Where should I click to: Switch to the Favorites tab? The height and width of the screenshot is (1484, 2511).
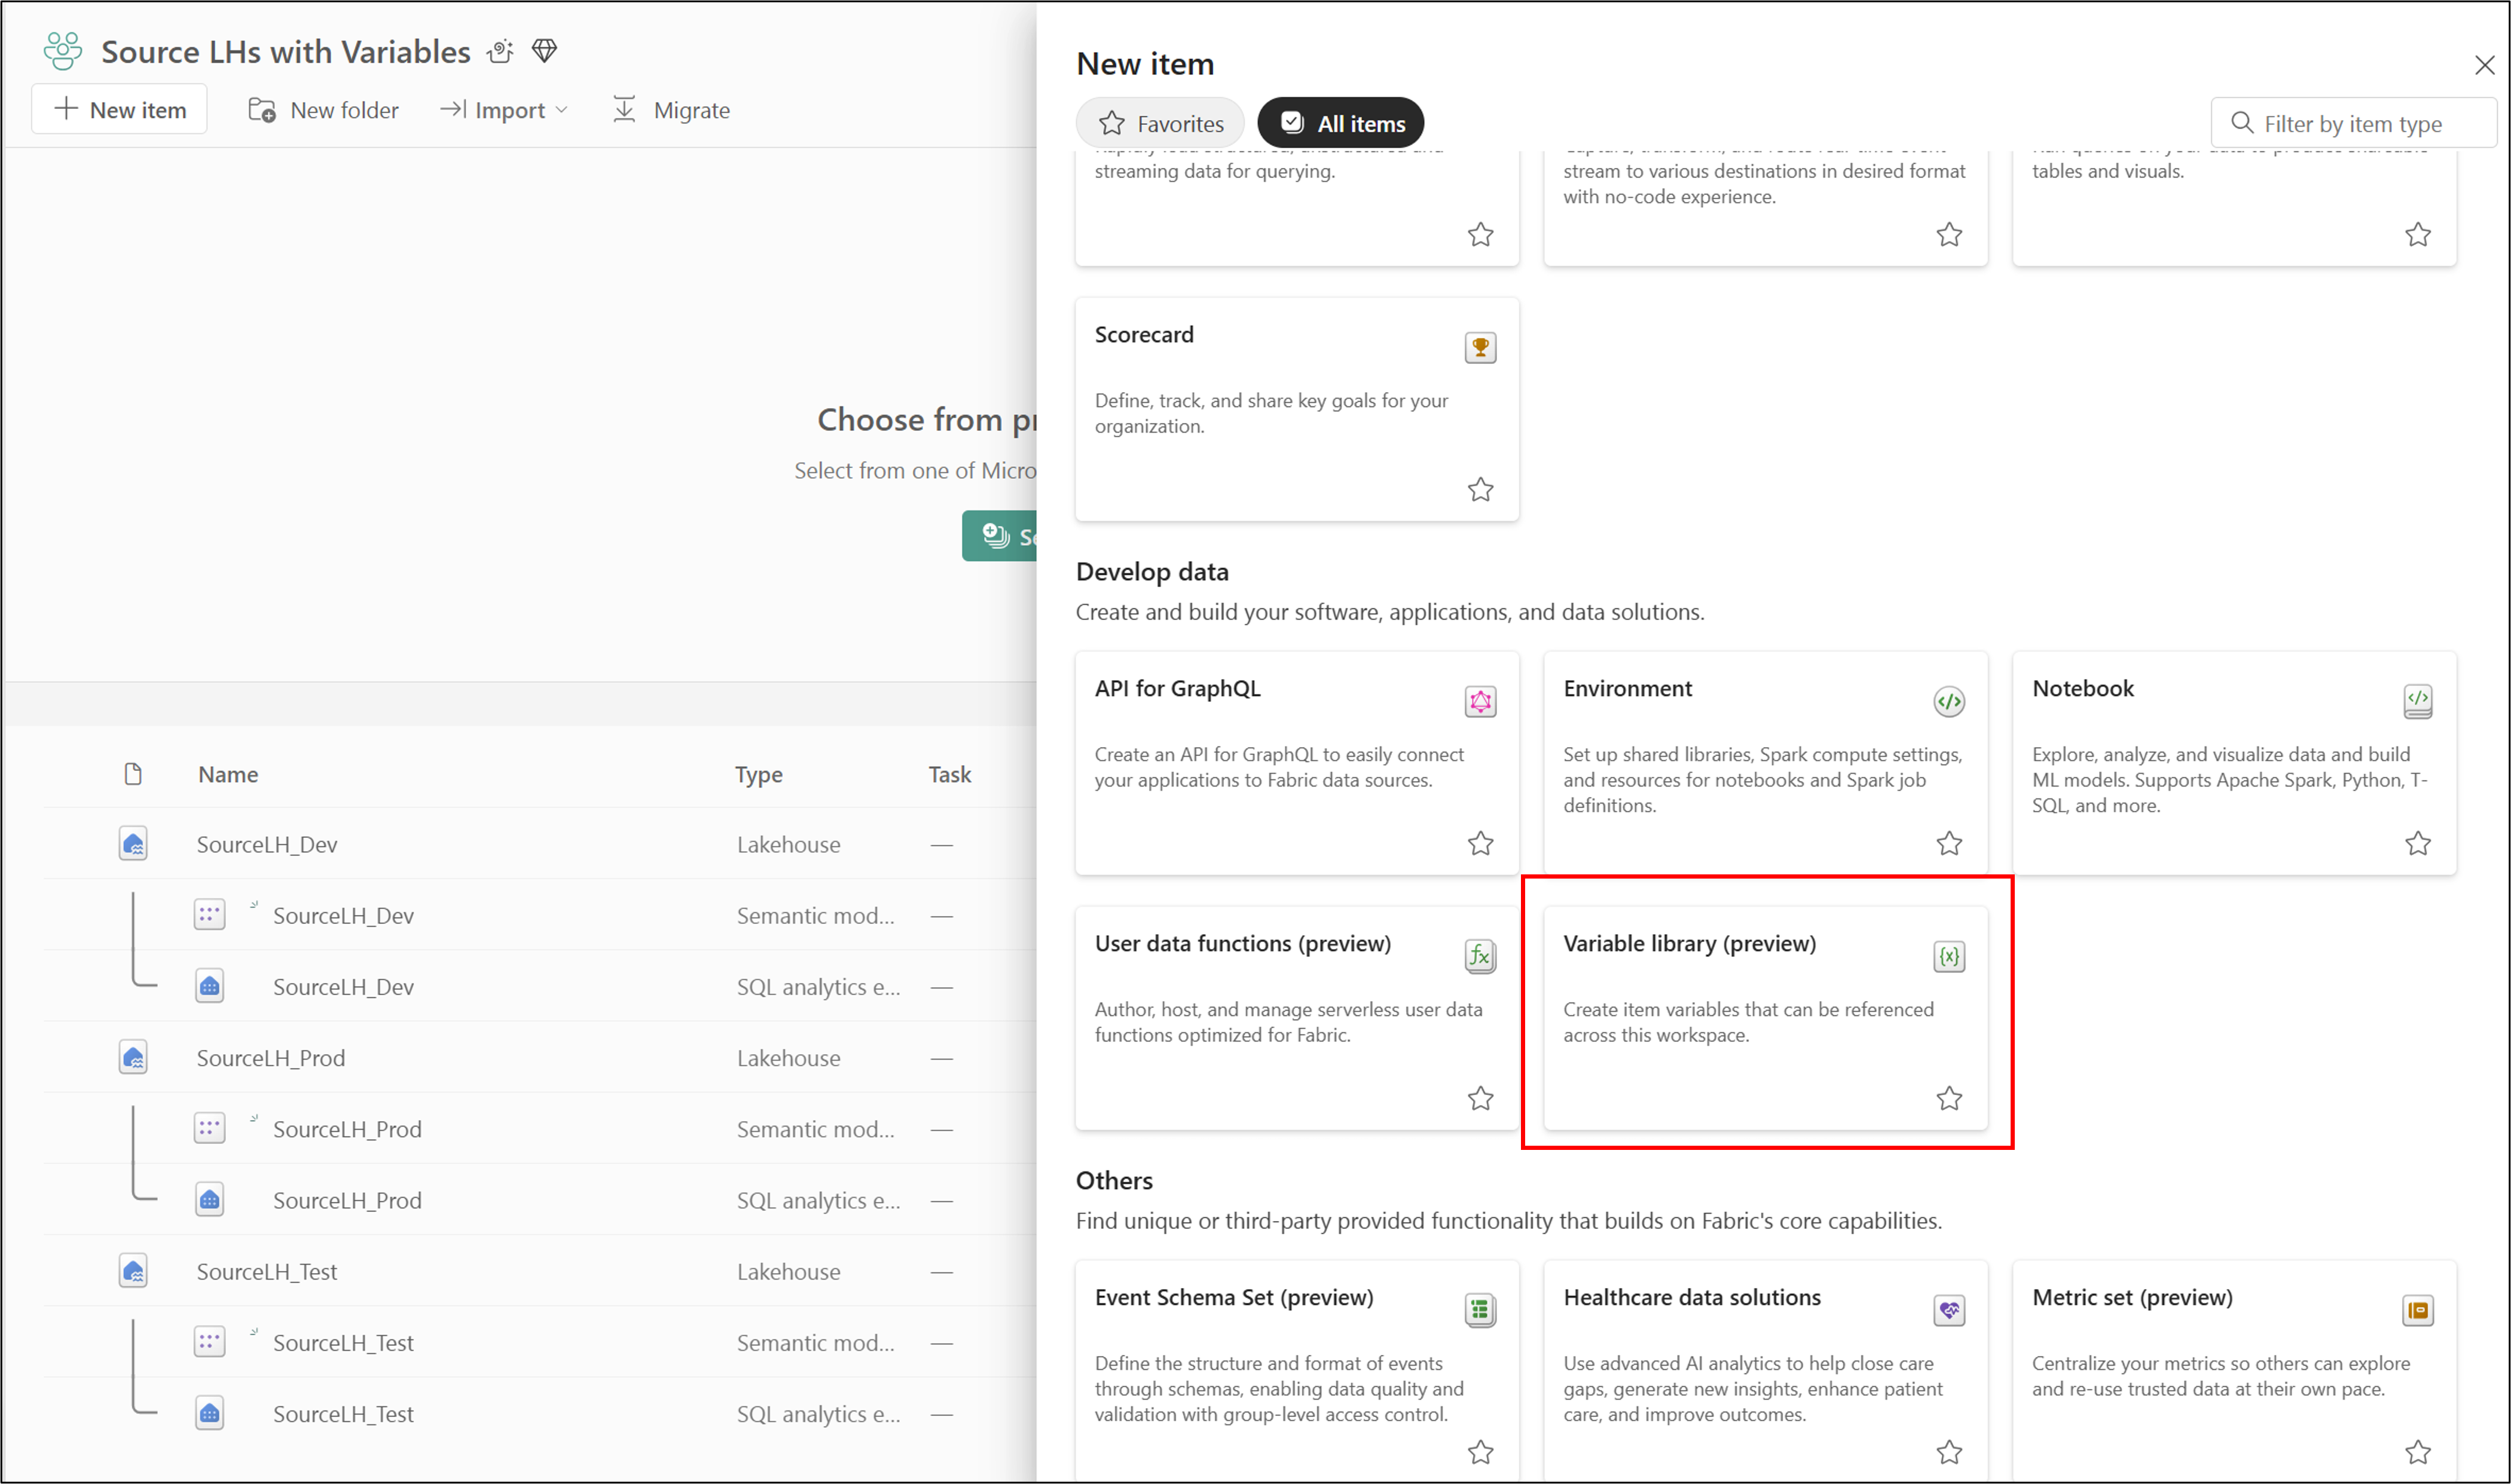(x=1160, y=123)
